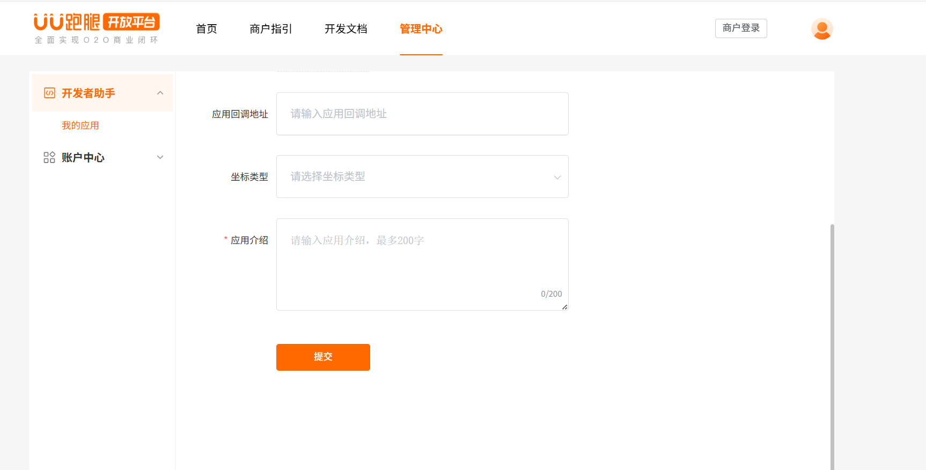
Task: Click the 商户登录 button
Action: tap(741, 28)
